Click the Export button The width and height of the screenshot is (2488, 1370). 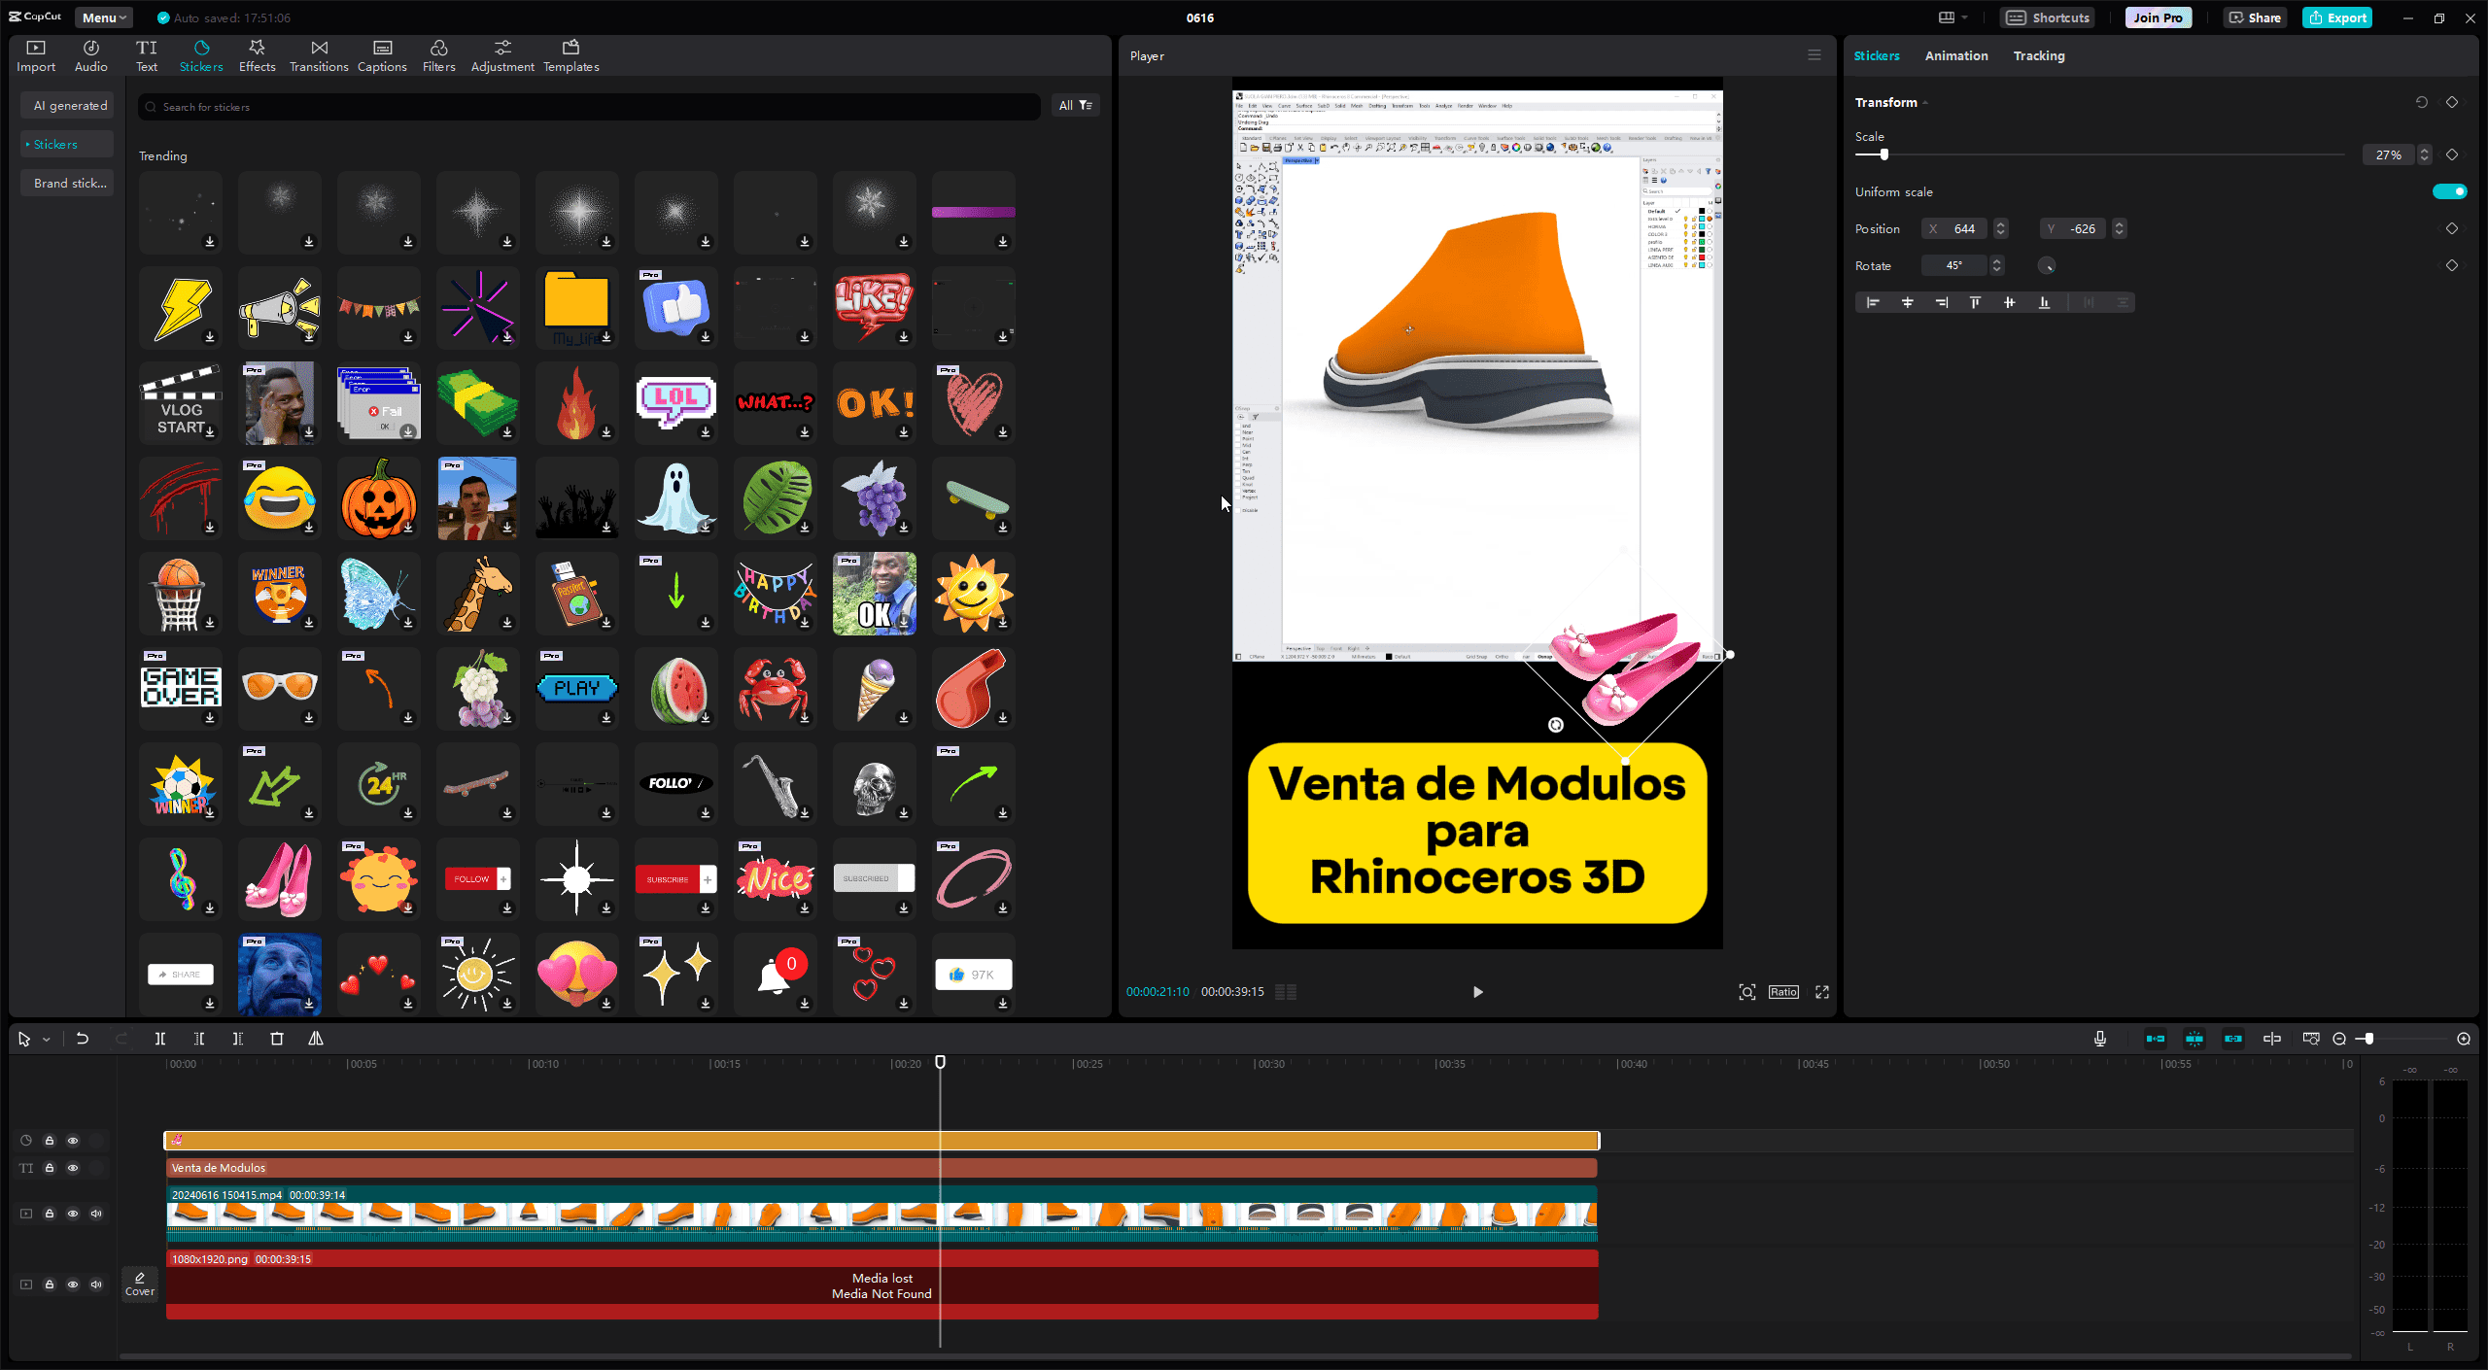tap(2336, 17)
